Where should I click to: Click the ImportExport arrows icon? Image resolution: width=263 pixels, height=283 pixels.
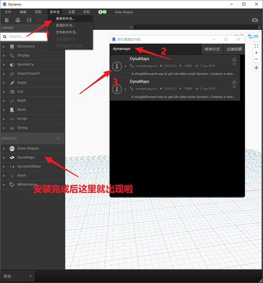12,74
